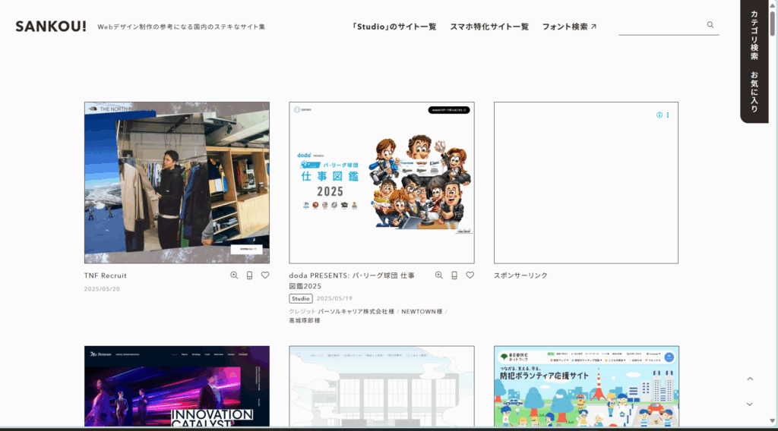Favorite TNF Recruit with heart icon
The height and width of the screenshot is (431, 778).
coord(265,275)
